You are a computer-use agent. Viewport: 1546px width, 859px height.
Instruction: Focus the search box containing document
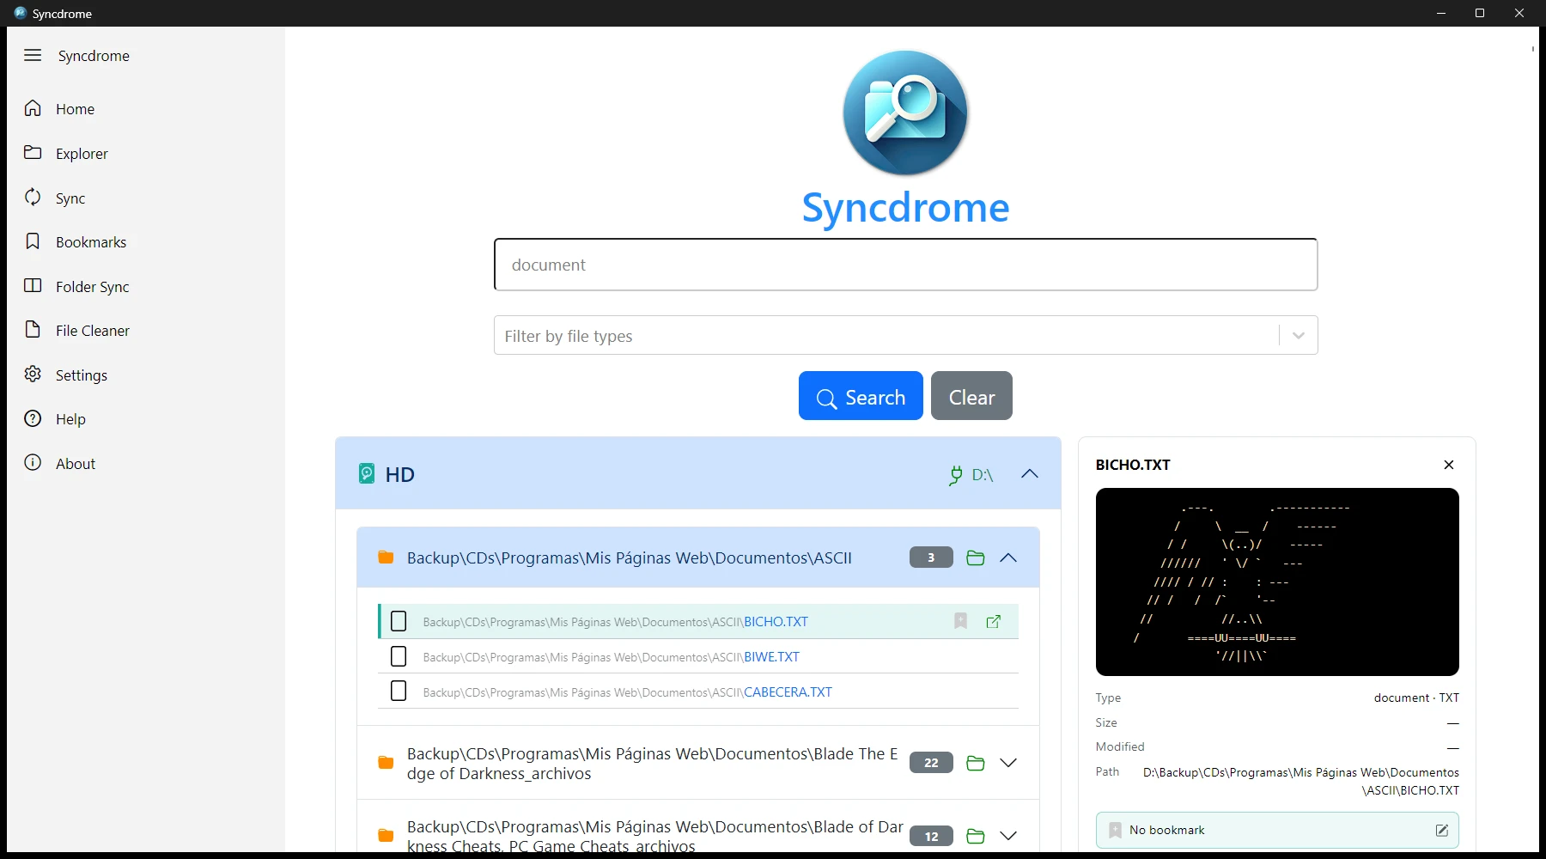click(905, 265)
